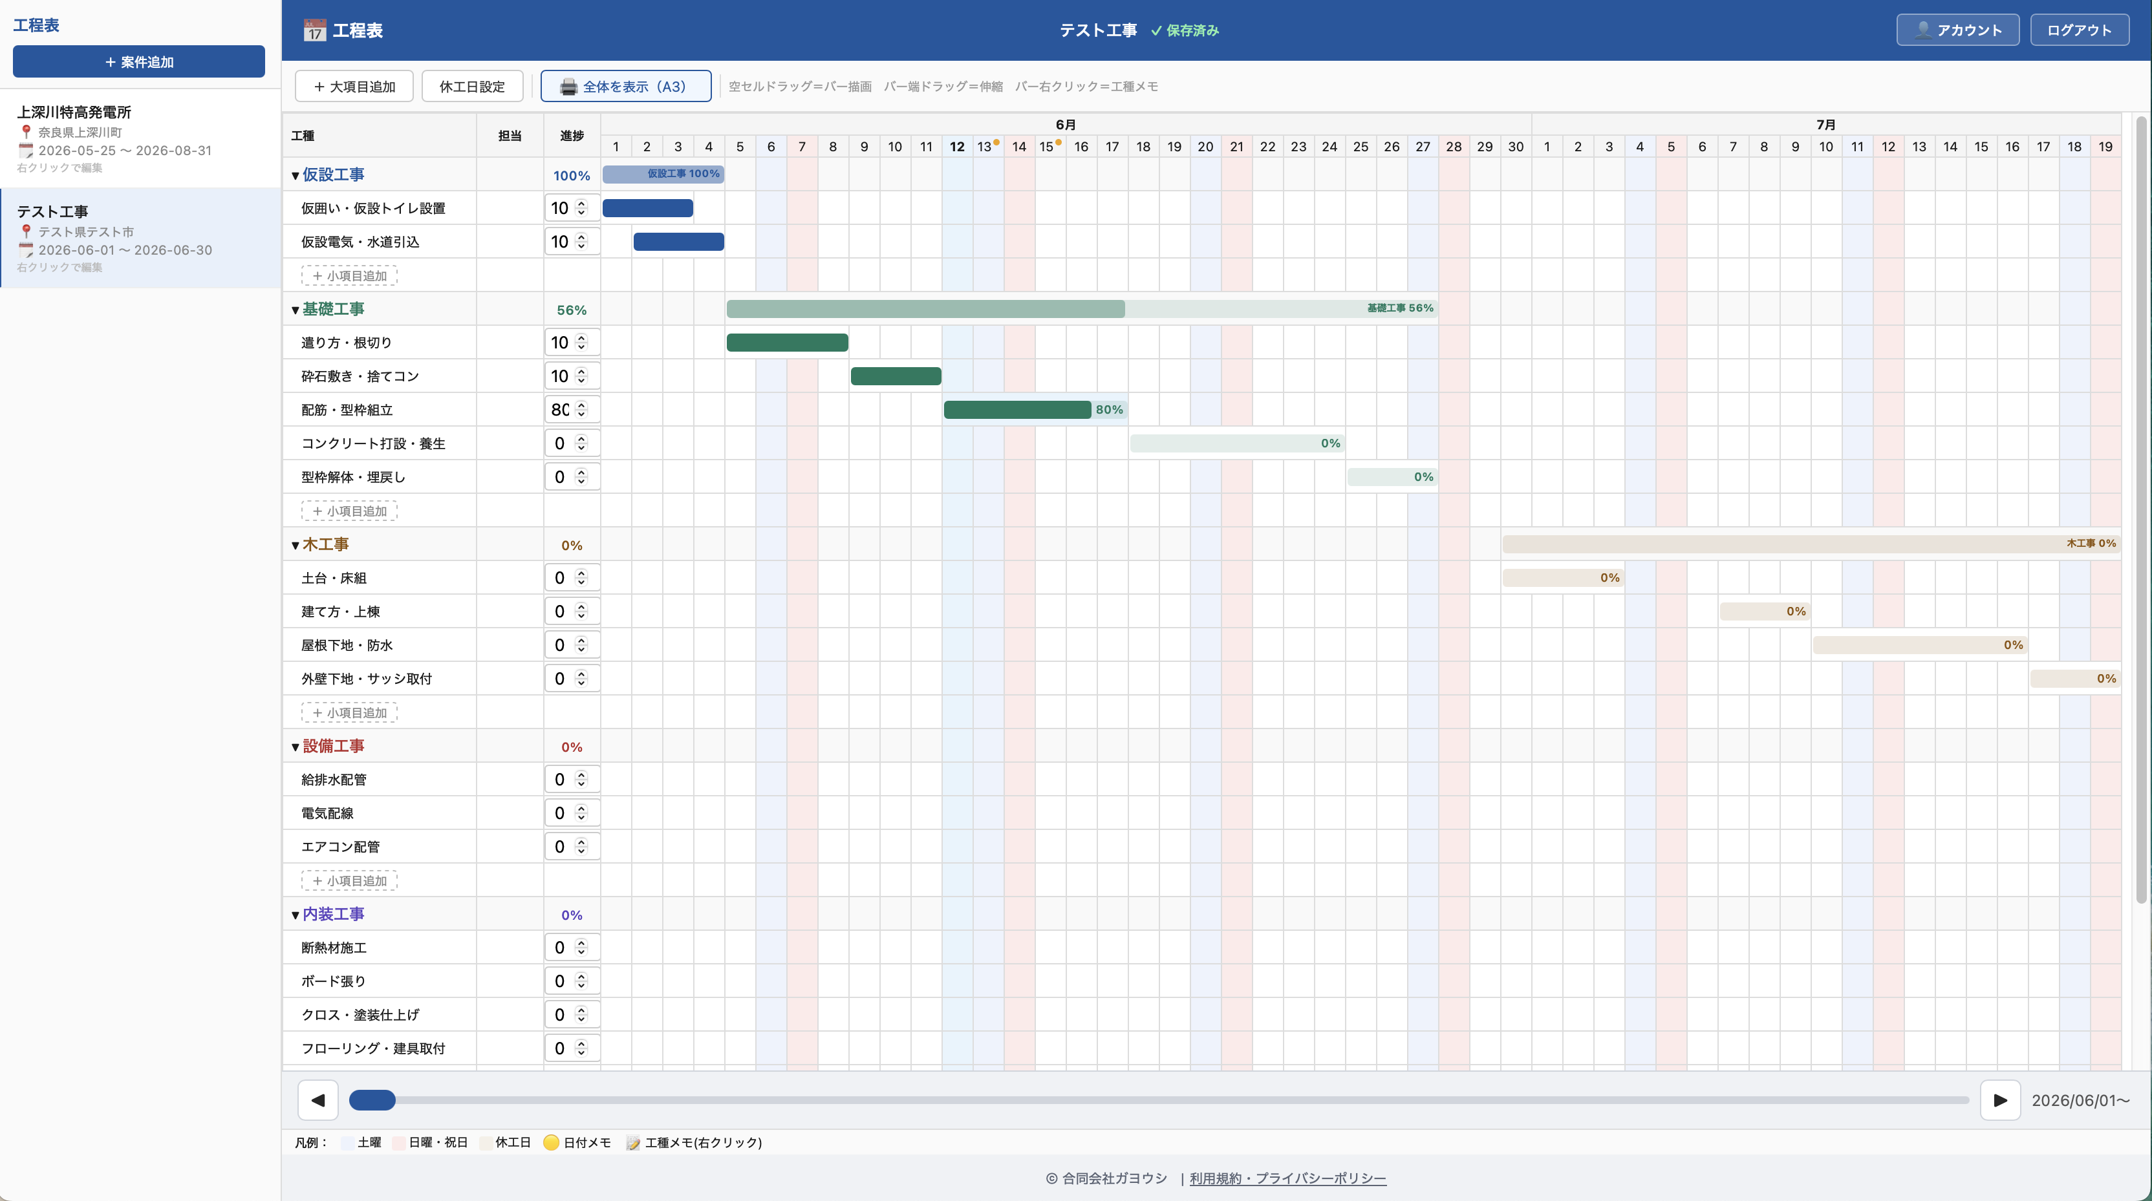Click progress field for 型枠解体・埋戻し
Image resolution: width=2152 pixels, height=1201 pixels.
point(572,477)
